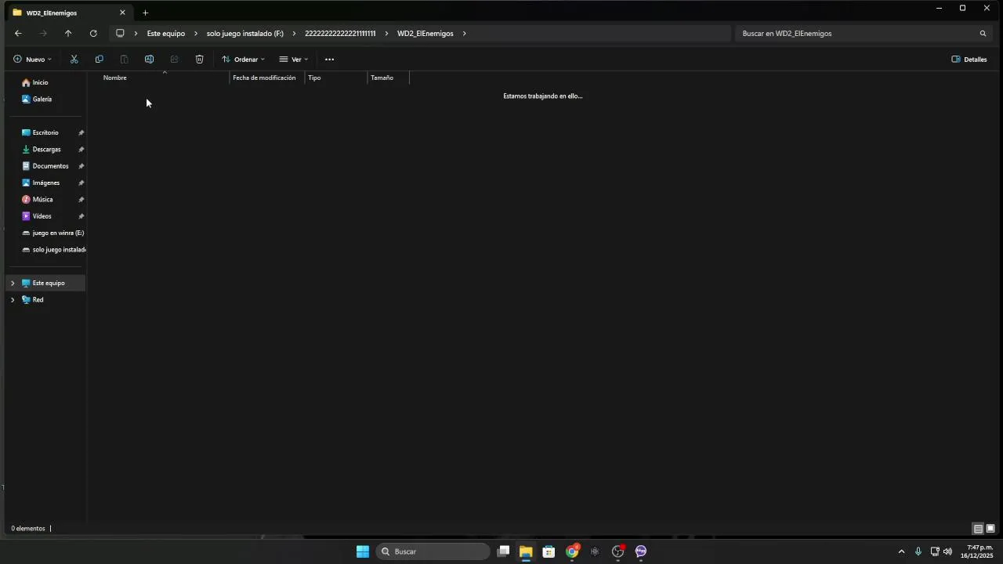Image resolution: width=1003 pixels, height=564 pixels.
Task: Select Red in navigation pane
Action: (x=38, y=300)
